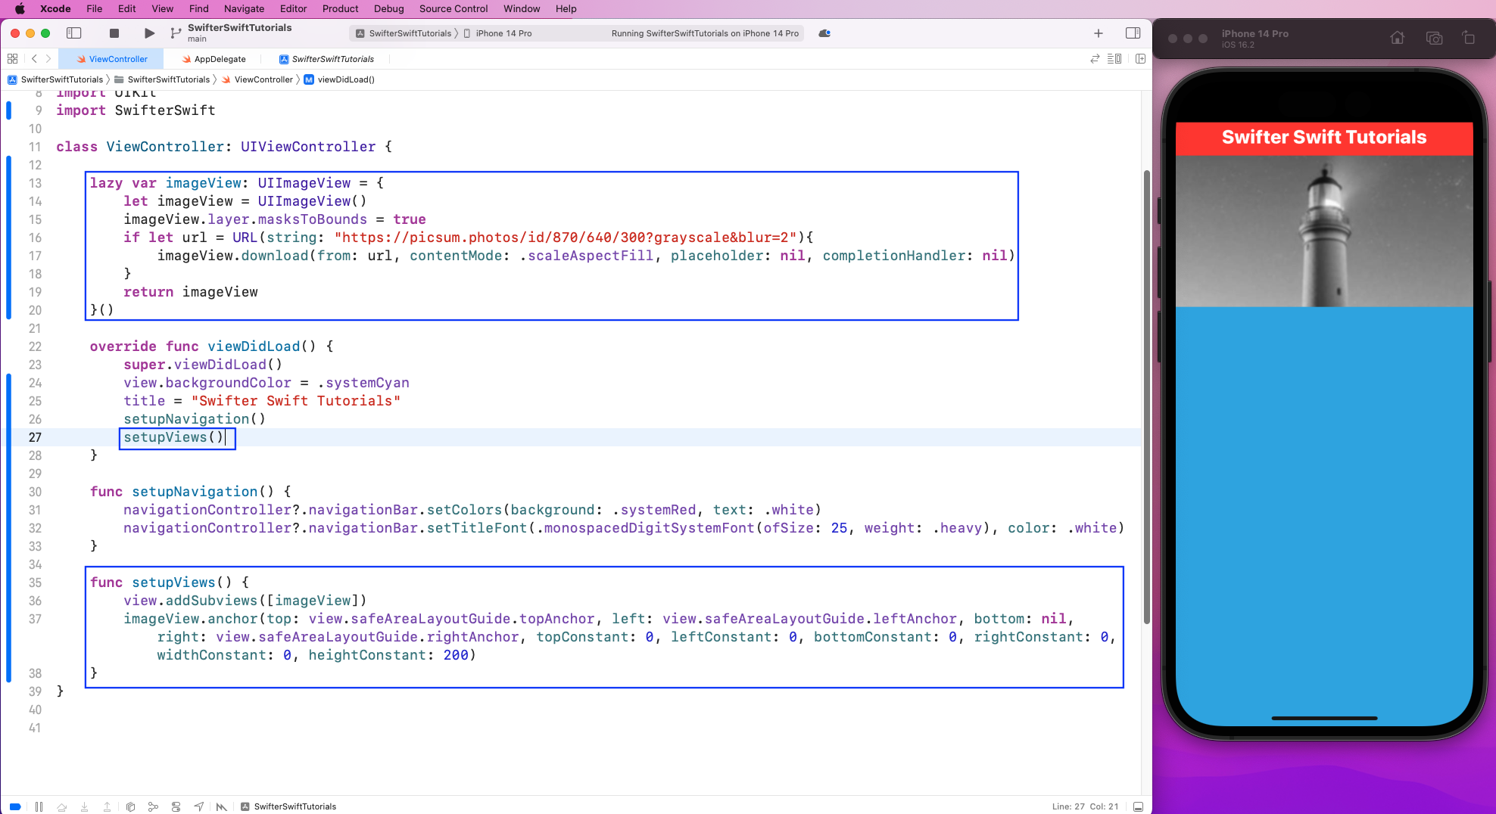Switch to the AppDelegate tab
Image resolution: width=1496 pixels, height=814 pixels.
(214, 59)
